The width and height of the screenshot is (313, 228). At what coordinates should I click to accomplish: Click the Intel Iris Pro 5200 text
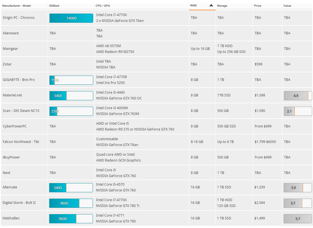(x=110, y=83)
